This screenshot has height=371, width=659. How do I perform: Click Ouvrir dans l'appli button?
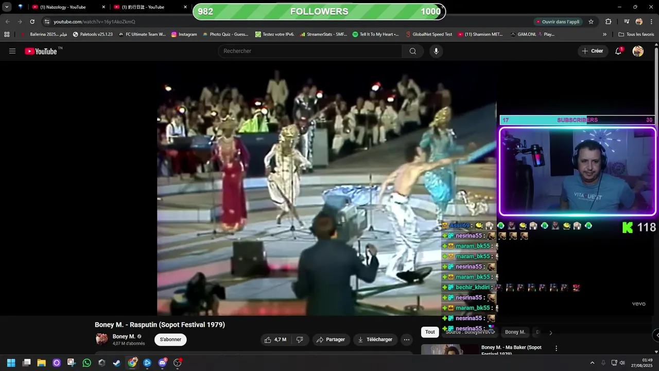558,22
